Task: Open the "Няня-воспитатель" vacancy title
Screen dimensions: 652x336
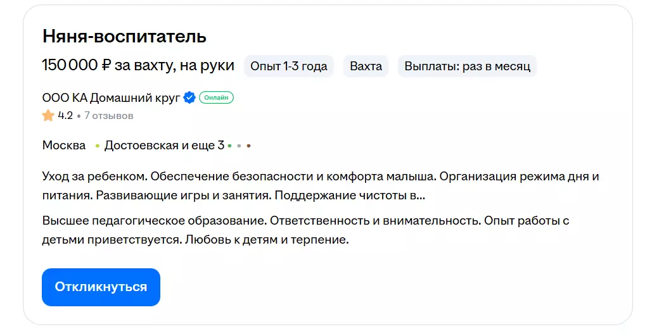Action: coord(124,36)
